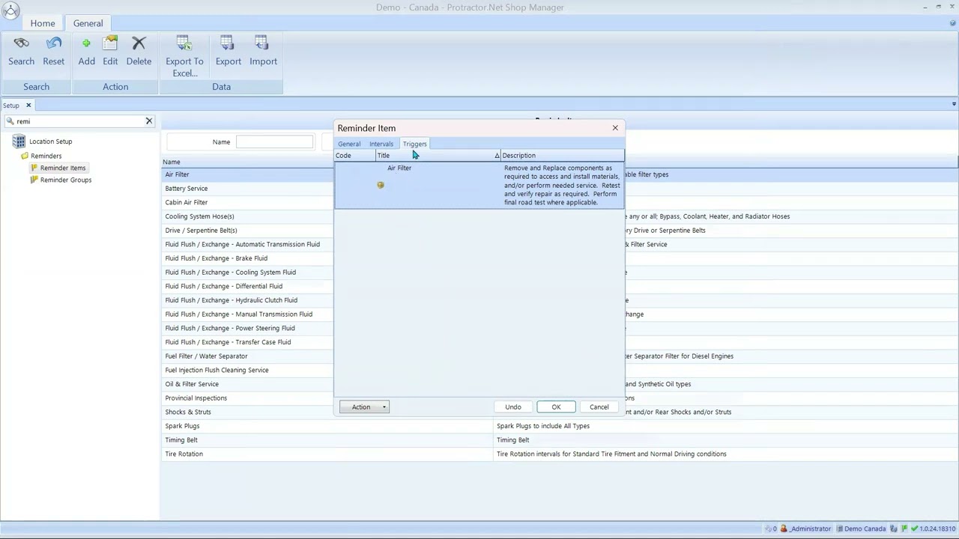The image size is (959, 539).
Task: Open the General tab in Reminder Item dialog
Action: [349, 144]
